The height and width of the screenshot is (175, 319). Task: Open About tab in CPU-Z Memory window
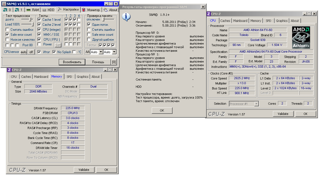(96, 76)
